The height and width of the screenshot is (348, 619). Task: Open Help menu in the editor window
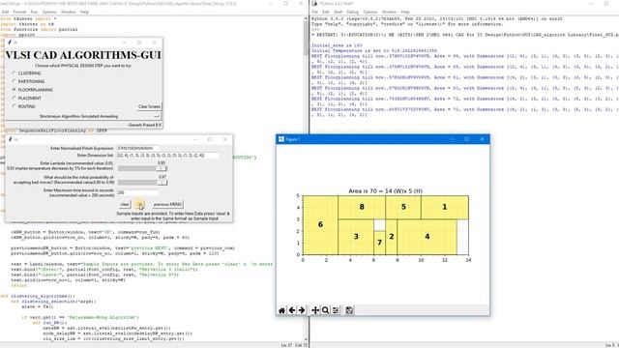(x=84, y=13)
